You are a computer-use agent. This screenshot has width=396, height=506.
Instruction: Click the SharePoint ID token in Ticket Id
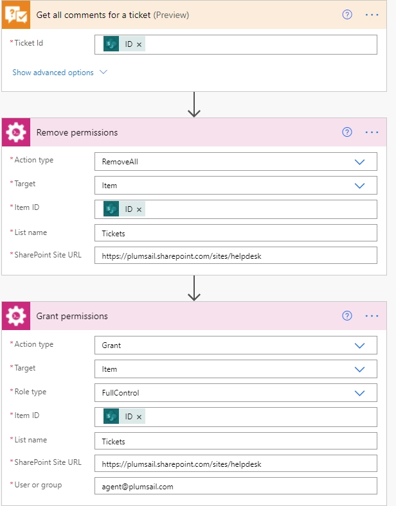[x=124, y=44]
